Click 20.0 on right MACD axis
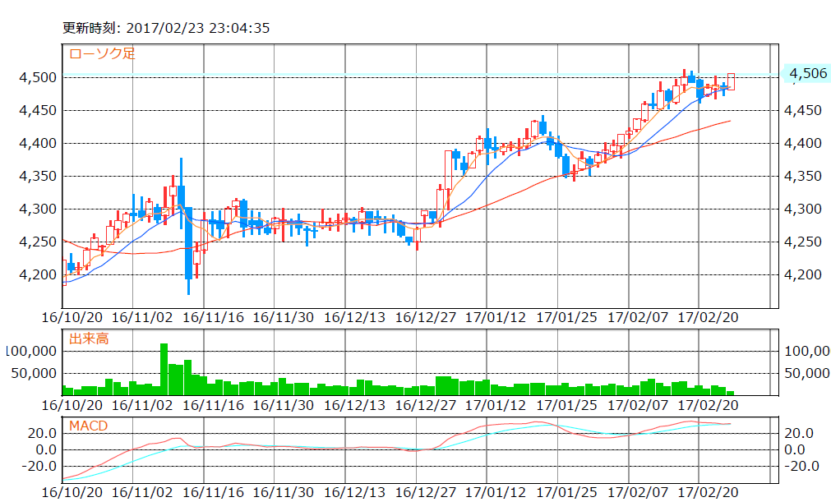The width and height of the screenshot is (831, 502). (x=799, y=433)
